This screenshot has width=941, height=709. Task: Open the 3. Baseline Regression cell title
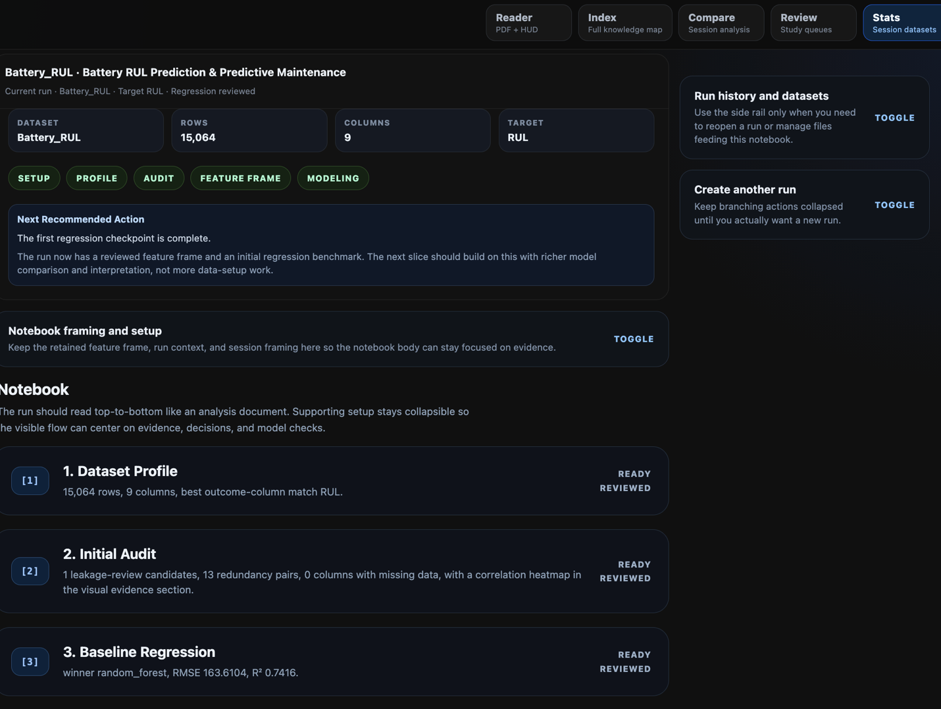click(x=139, y=652)
